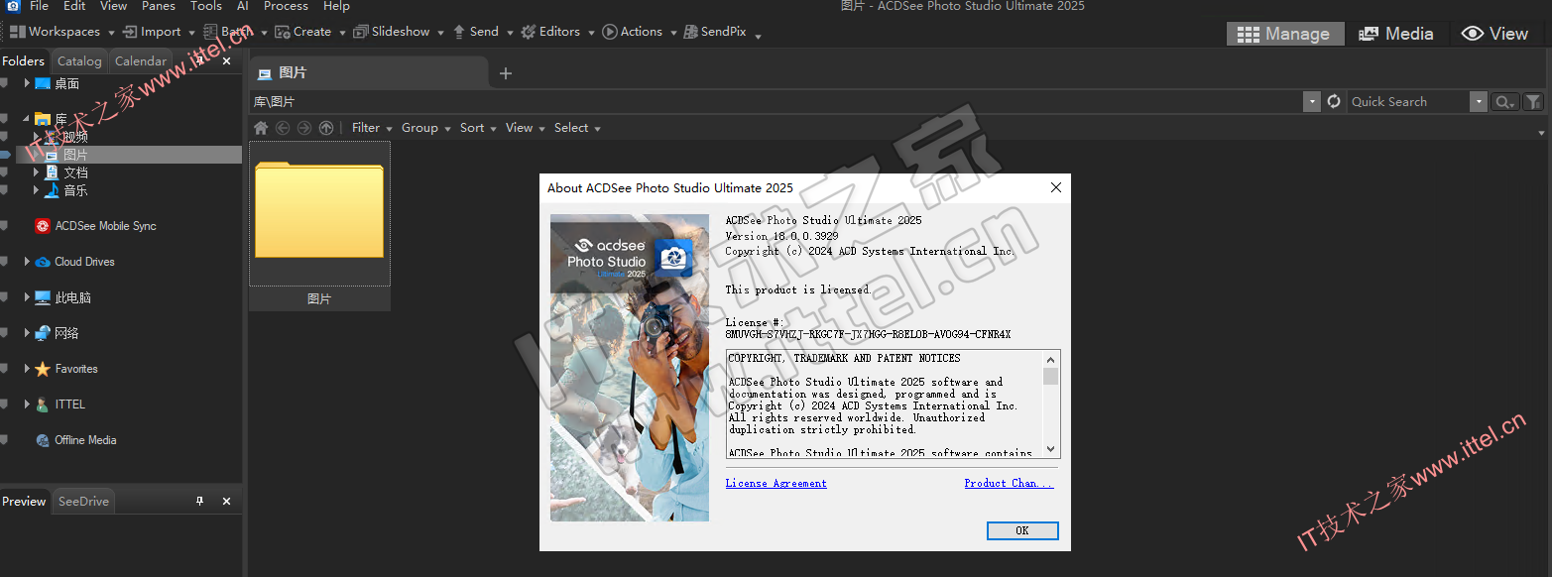
Task: Switch to View mode
Action: click(1494, 34)
